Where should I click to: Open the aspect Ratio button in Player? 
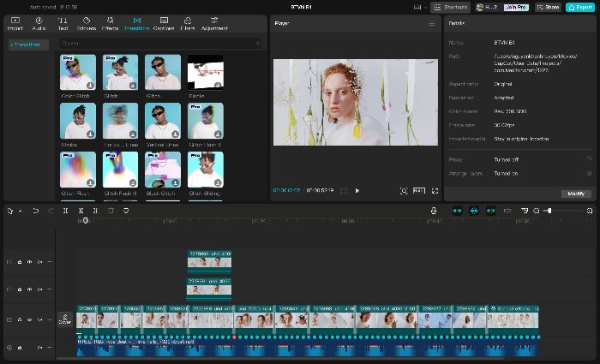click(x=419, y=190)
